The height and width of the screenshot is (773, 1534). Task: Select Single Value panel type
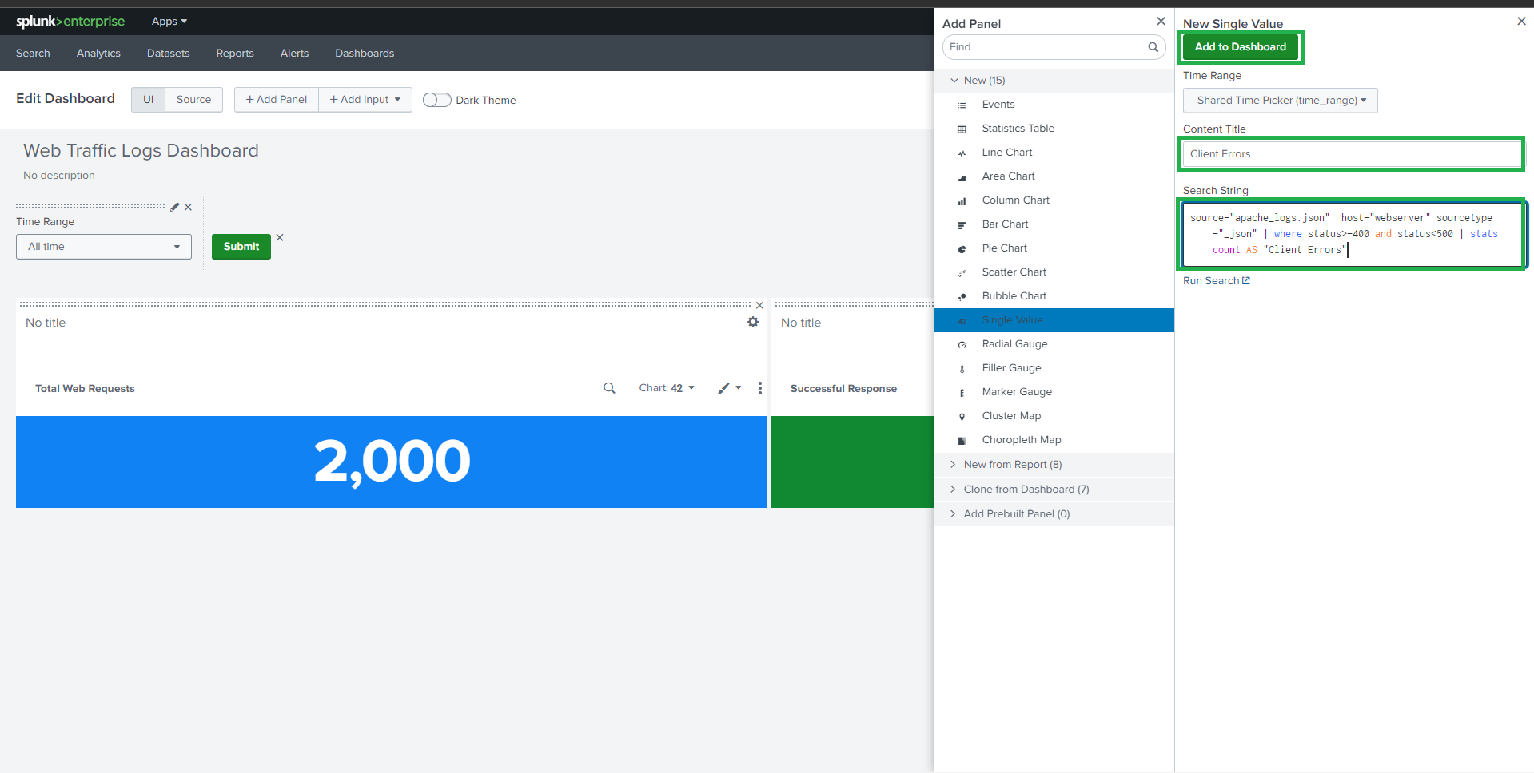(1054, 320)
